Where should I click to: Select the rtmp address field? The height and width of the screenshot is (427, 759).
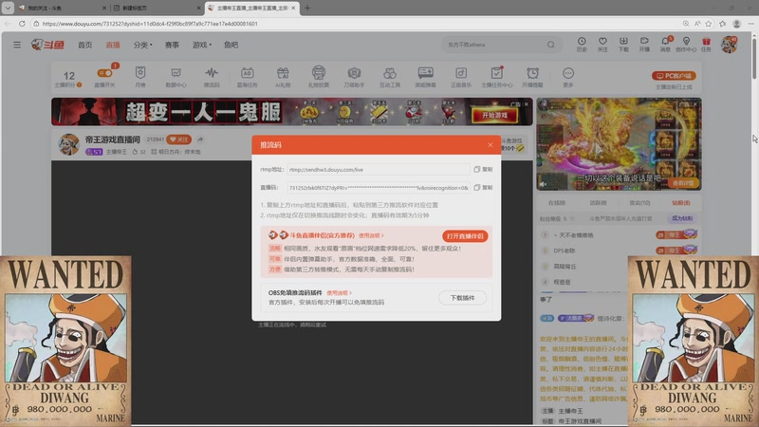378,170
